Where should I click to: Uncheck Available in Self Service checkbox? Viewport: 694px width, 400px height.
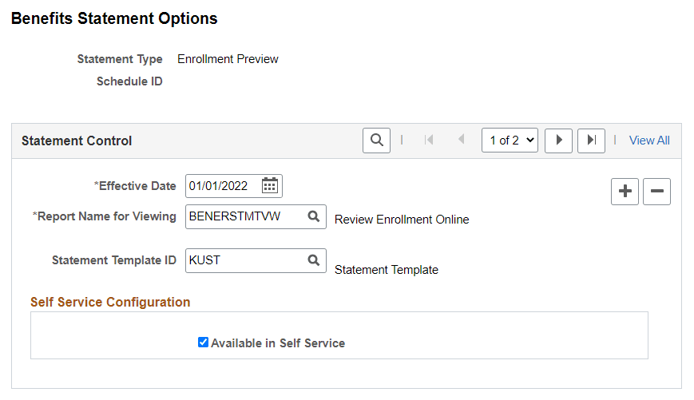[x=204, y=343]
